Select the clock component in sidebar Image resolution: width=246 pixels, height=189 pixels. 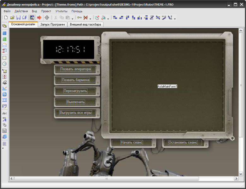4,64
